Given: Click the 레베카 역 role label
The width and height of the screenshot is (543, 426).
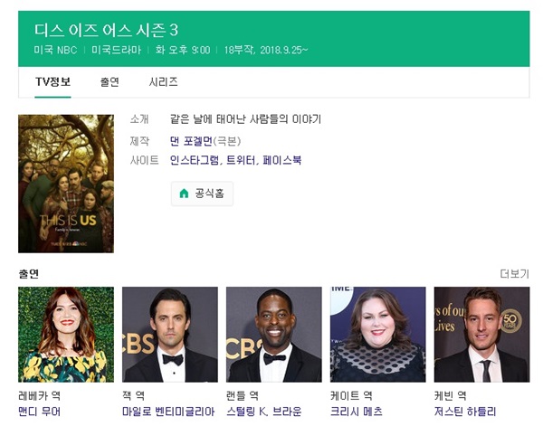Looking at the screenshot, I should (39, 395).
